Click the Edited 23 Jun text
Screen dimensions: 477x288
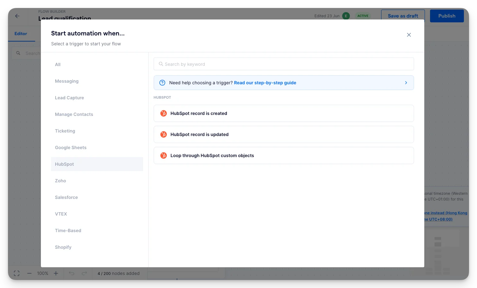[x=327, y=16]
